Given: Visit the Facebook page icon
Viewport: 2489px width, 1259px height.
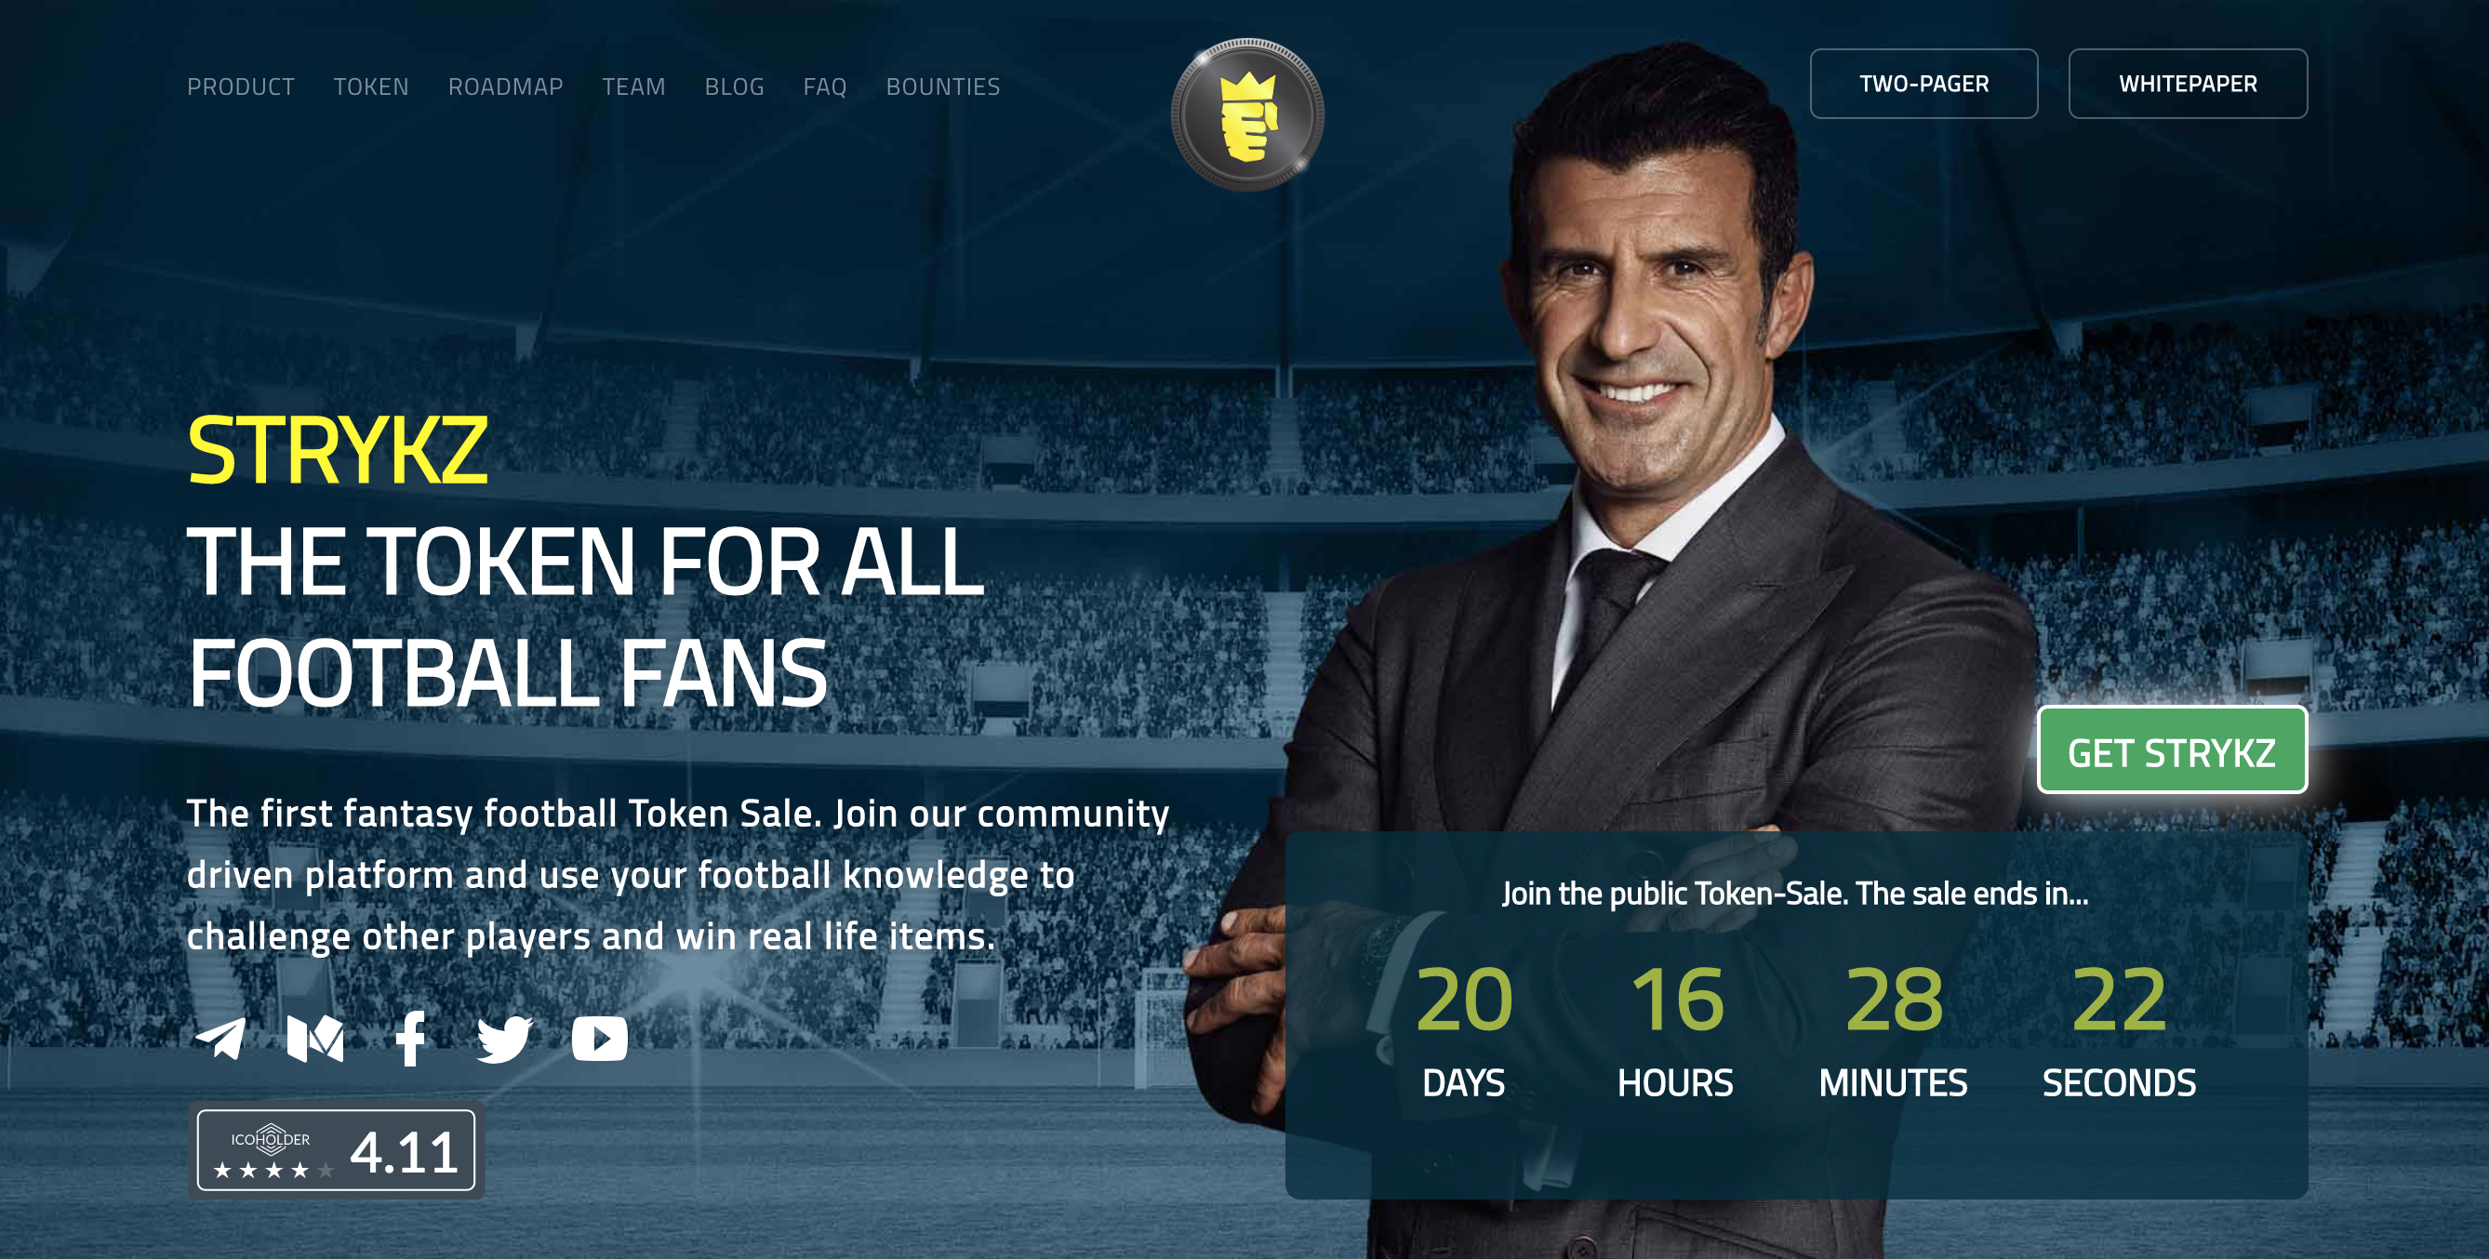Looking at the screenshot, I should [x=410, y=1039].
